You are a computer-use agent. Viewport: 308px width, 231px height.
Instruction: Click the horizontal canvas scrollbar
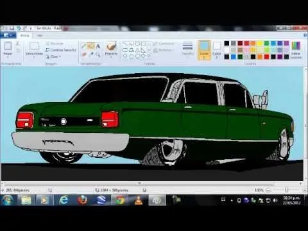pyautogui.click(x=139, y=184)
